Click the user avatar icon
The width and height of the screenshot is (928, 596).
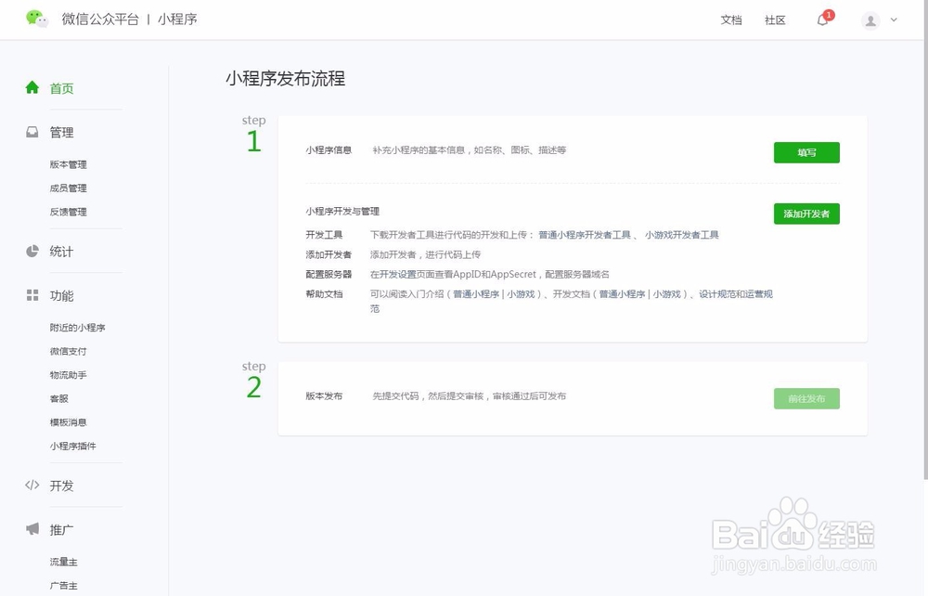870,20
